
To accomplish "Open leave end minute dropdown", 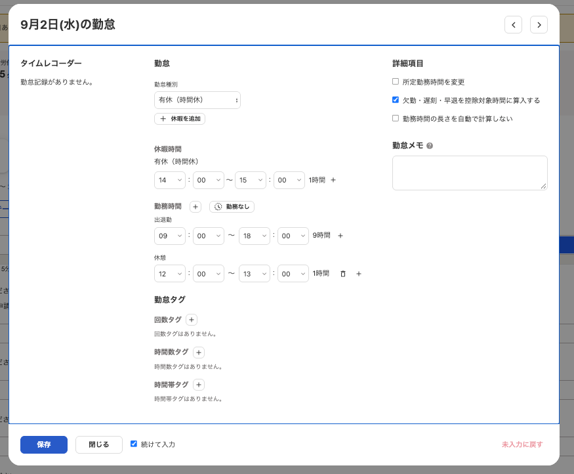I will (x=289, y=181).
